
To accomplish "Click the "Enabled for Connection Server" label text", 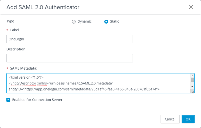I will pos(37,100).
